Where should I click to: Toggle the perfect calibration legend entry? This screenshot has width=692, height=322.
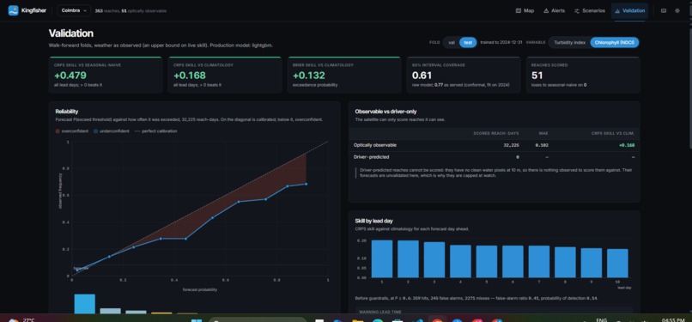click(155, 131)
